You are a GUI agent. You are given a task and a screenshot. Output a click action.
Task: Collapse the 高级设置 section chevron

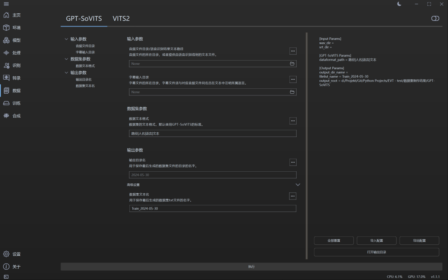298,185
